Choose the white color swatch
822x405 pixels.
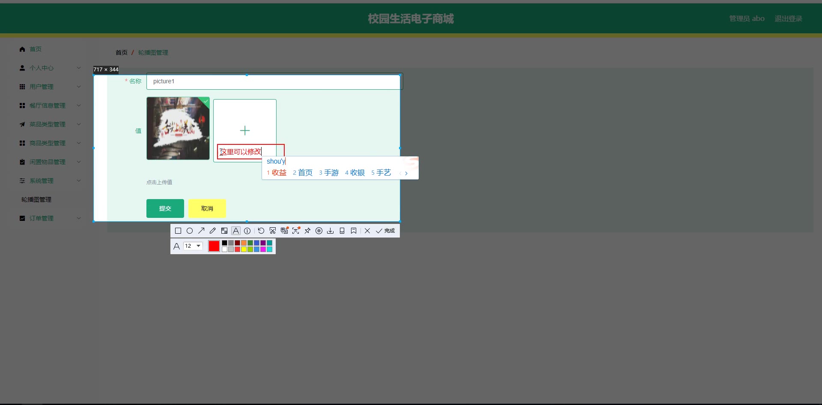pyautogui.click(x=225, y=249)
